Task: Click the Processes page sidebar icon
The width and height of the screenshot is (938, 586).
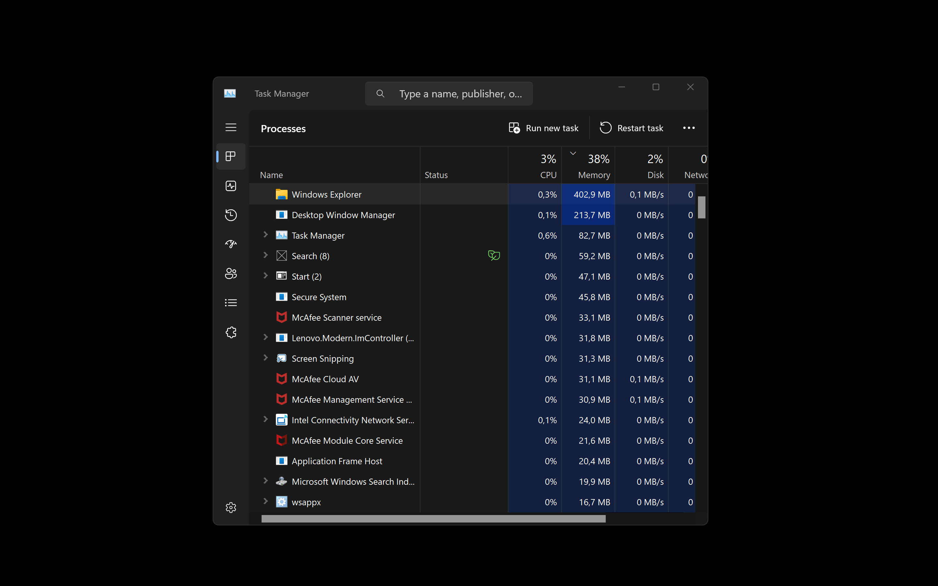Action: 231,157
